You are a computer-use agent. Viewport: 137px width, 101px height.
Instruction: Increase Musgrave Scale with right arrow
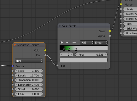click(x=41, y=71)
